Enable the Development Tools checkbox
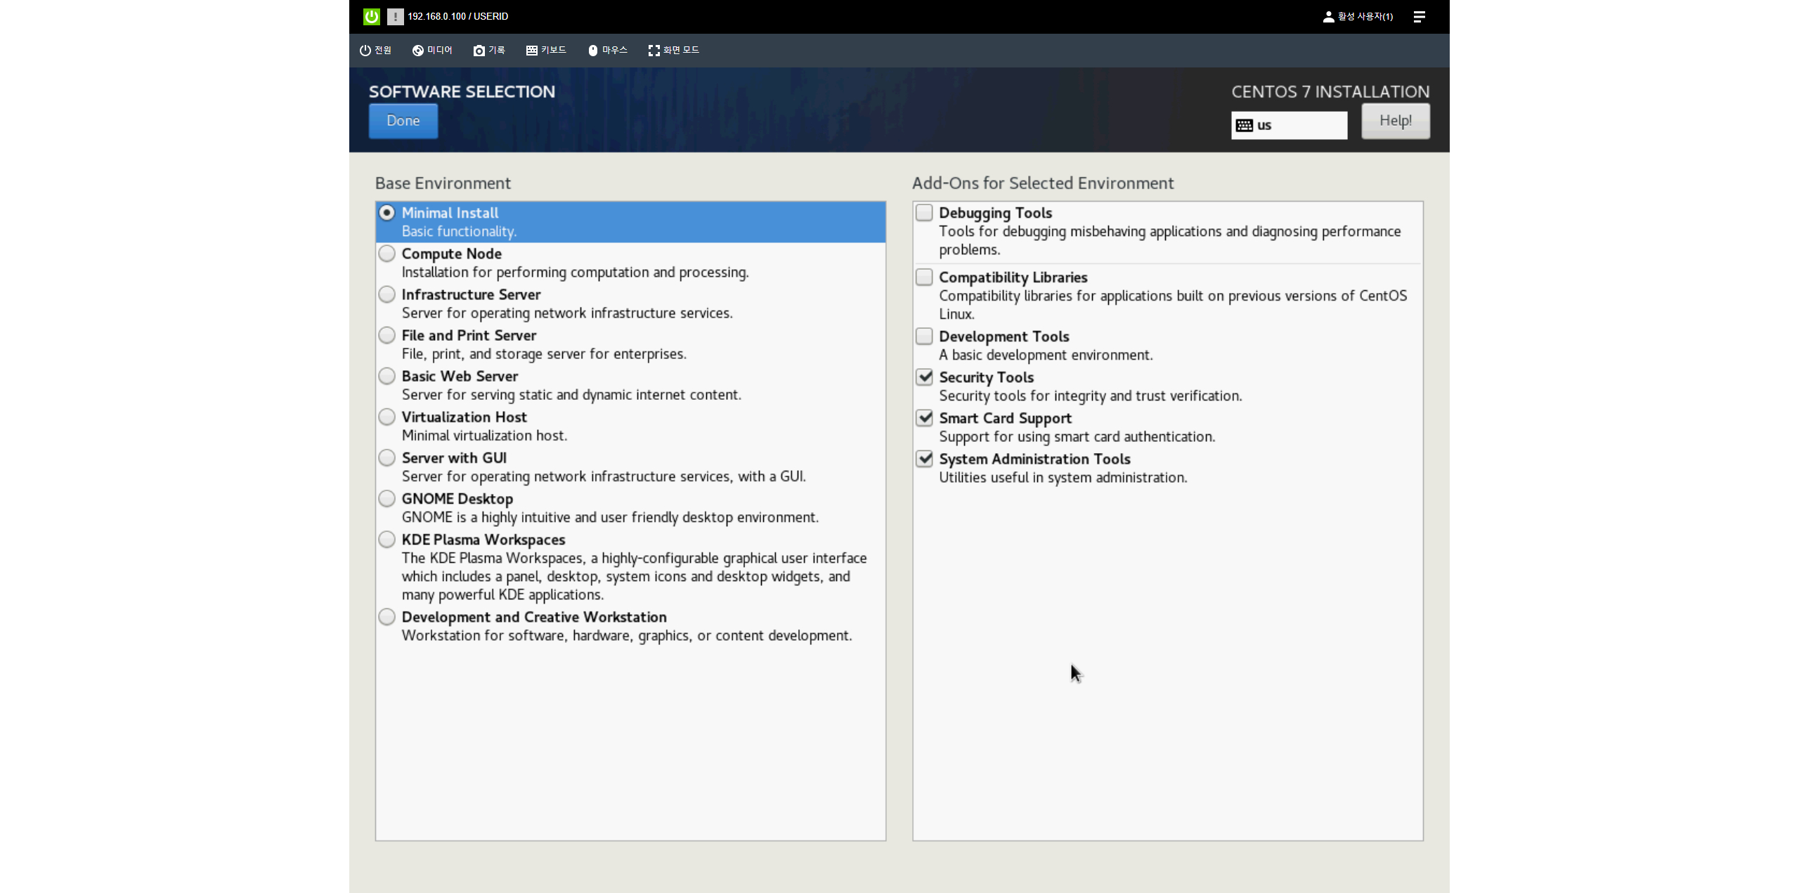Screen dimensions: 1799x893 (x=924, y=336)
